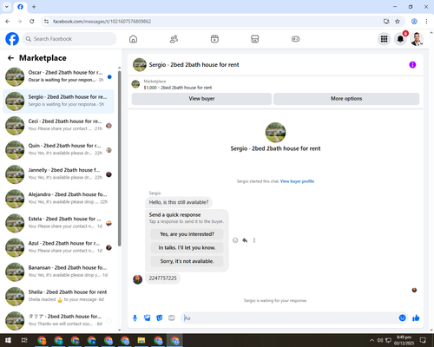The image size is (434, 347).
Task: Reload the page
Action: coord(32,22)
